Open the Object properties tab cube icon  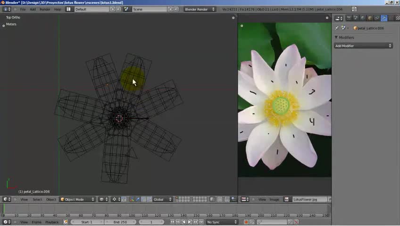370,18
